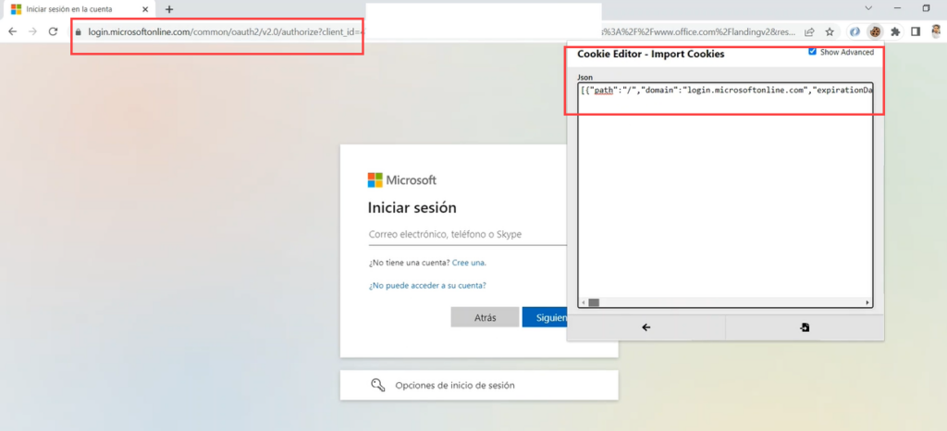Click the key icon beside sign-in options
The image size is (947, 431).
pos(378,385)
